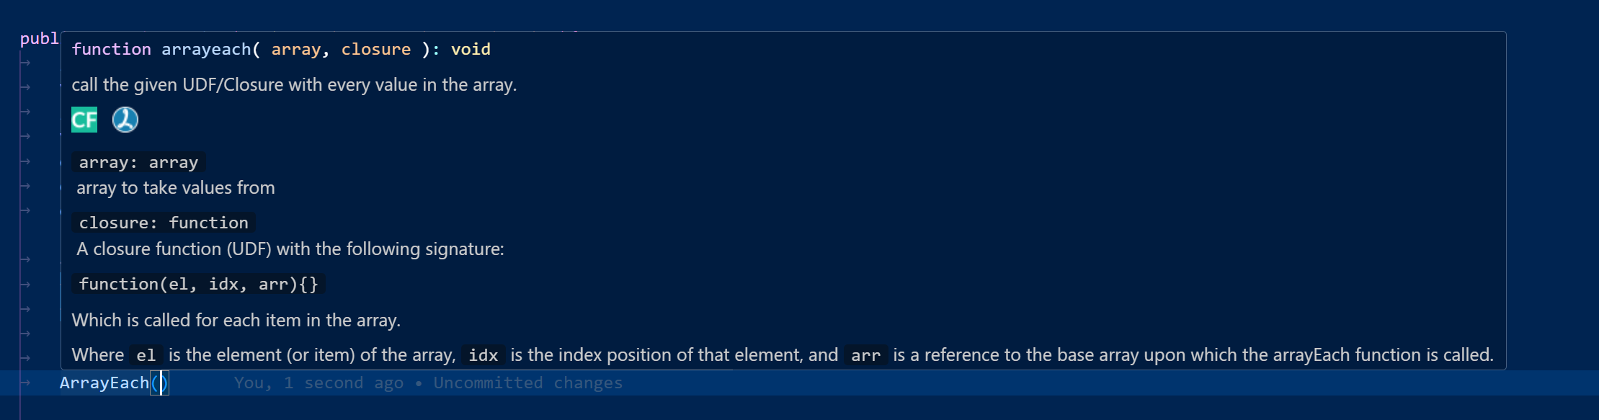Click the arrayeach function name in signature
The image size is (1599, 420).
click(206, 50)
